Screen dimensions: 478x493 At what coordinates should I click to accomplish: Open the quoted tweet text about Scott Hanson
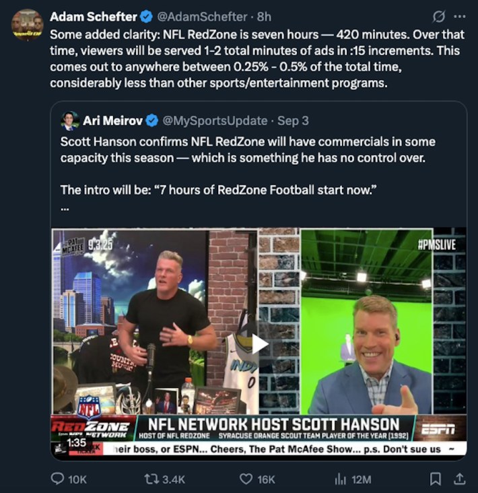point(248,150)
